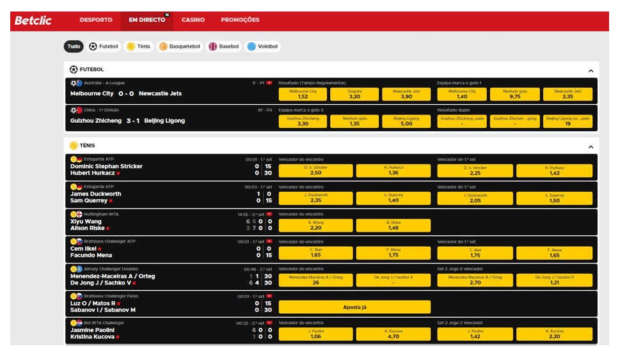Click live stream icon for Cem Ilkel match
This screenshot has width=627, height=358.
tap(269, 242)
